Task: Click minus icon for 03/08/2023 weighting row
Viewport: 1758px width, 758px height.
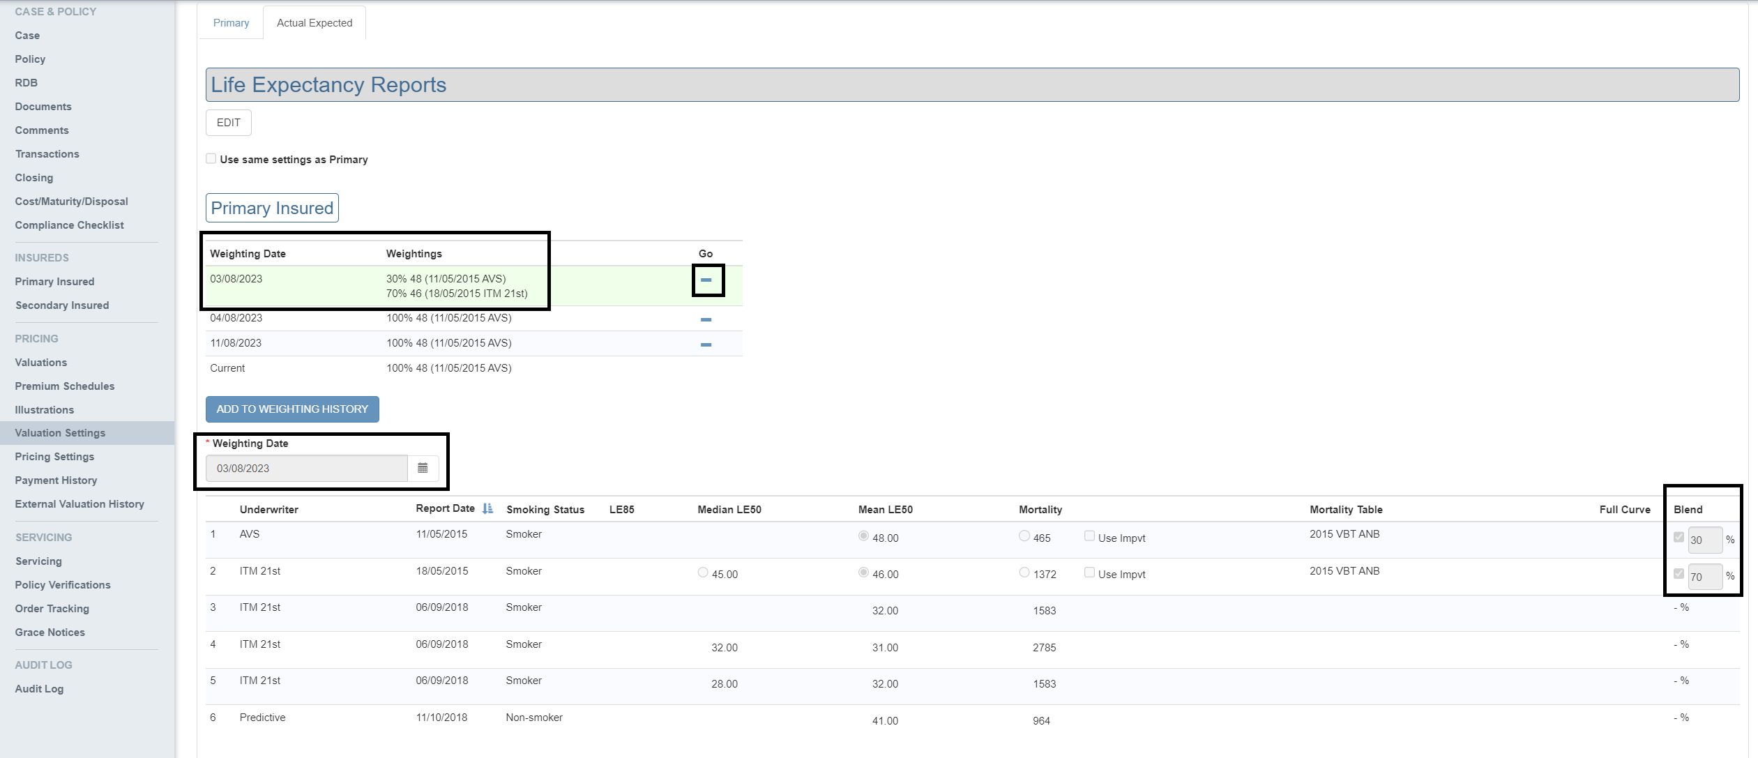Action: [x=706, y=280]
